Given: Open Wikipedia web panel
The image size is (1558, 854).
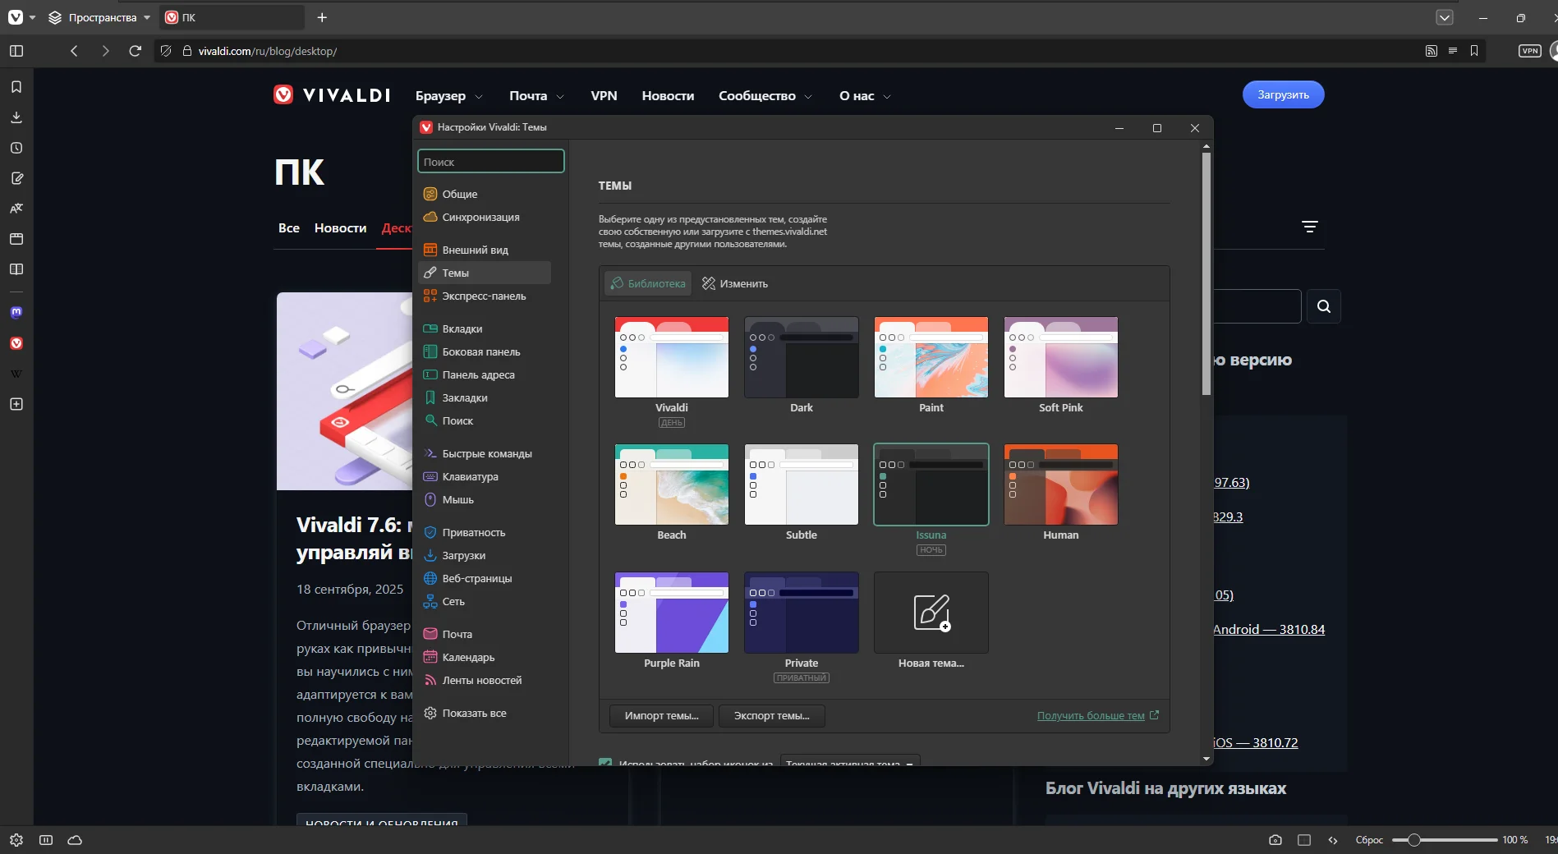Looking at the screenshot, I should click(16, 374).
